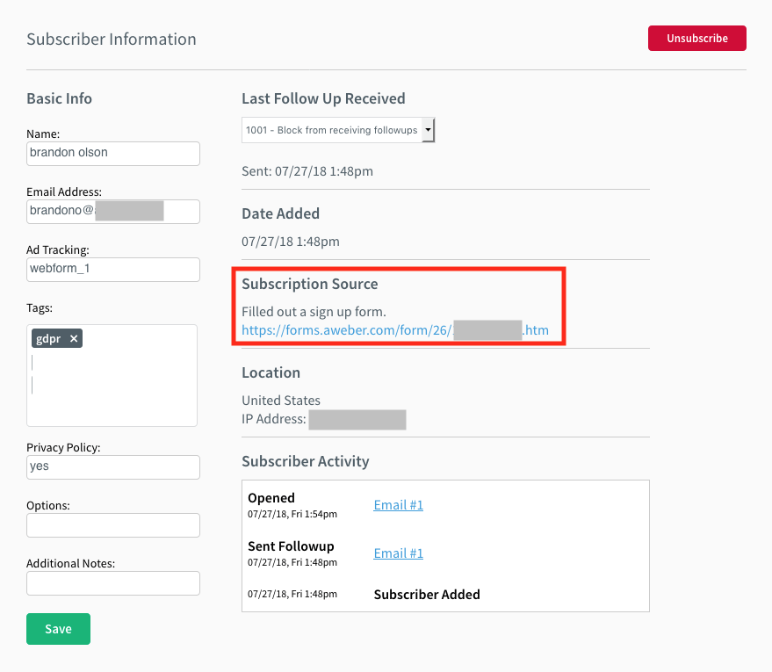Open the followup message dropdown arrow
Image resolution: width=772 pixels, height=672 pixels.
click(x=429, y=129)
